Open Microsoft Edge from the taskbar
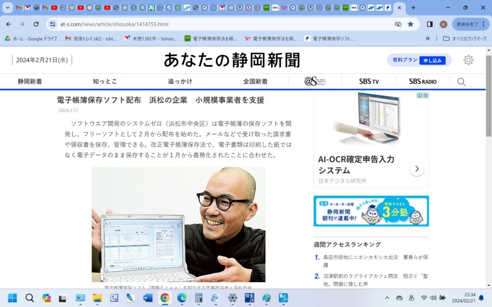492x307 pixels. tap(182, 298)
